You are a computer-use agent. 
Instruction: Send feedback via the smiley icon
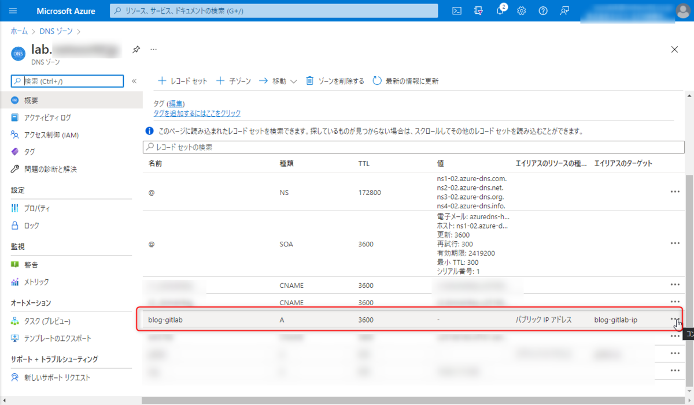tap(564, 10)
